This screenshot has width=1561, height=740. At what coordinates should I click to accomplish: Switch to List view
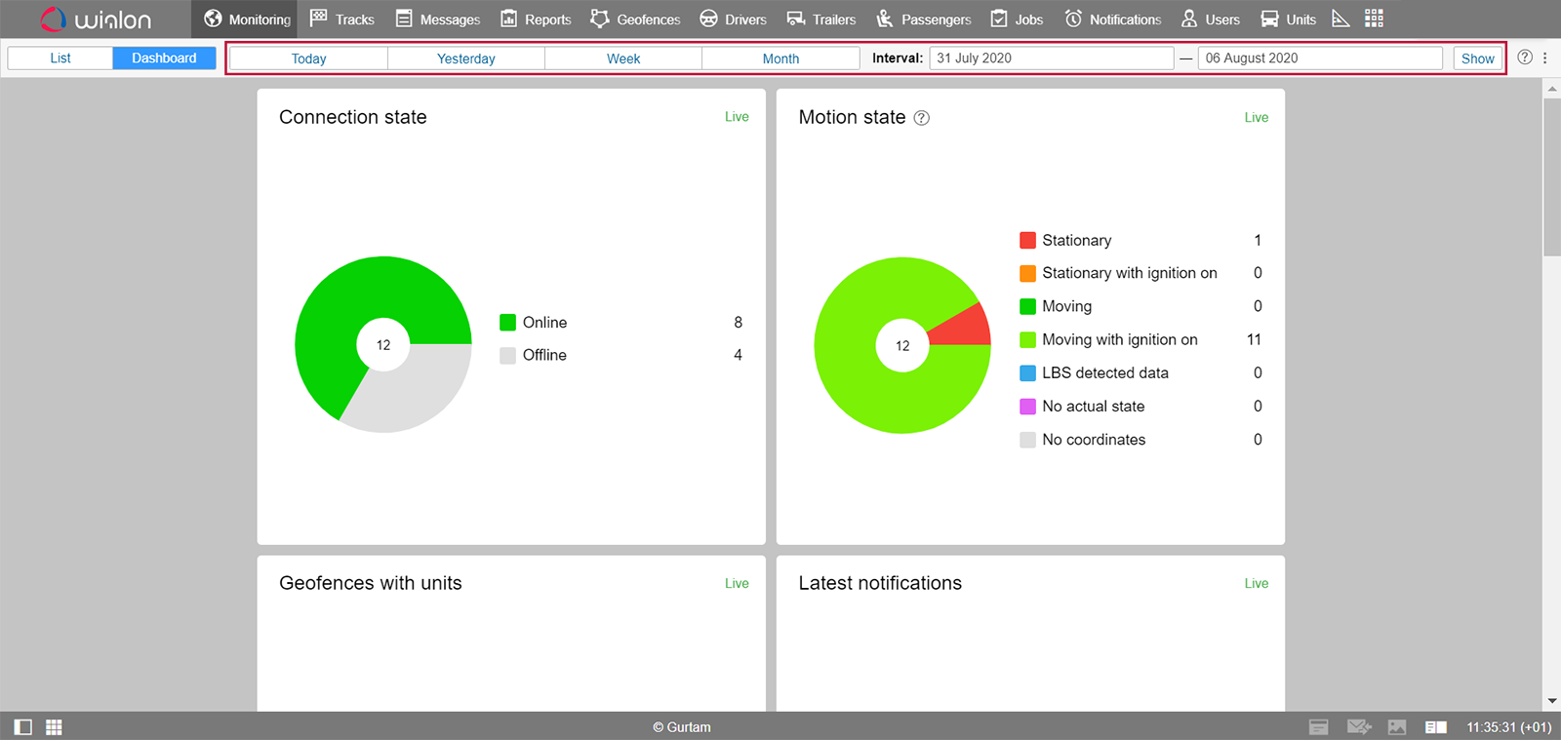[x=60, y=58]
